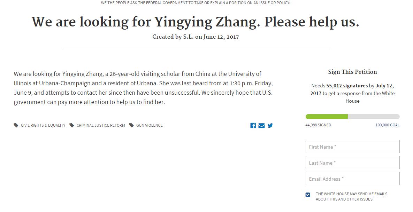The height and width of the screenshot is (212, 413).
Task: Focus the Last Name field
Action: (352, 163)
